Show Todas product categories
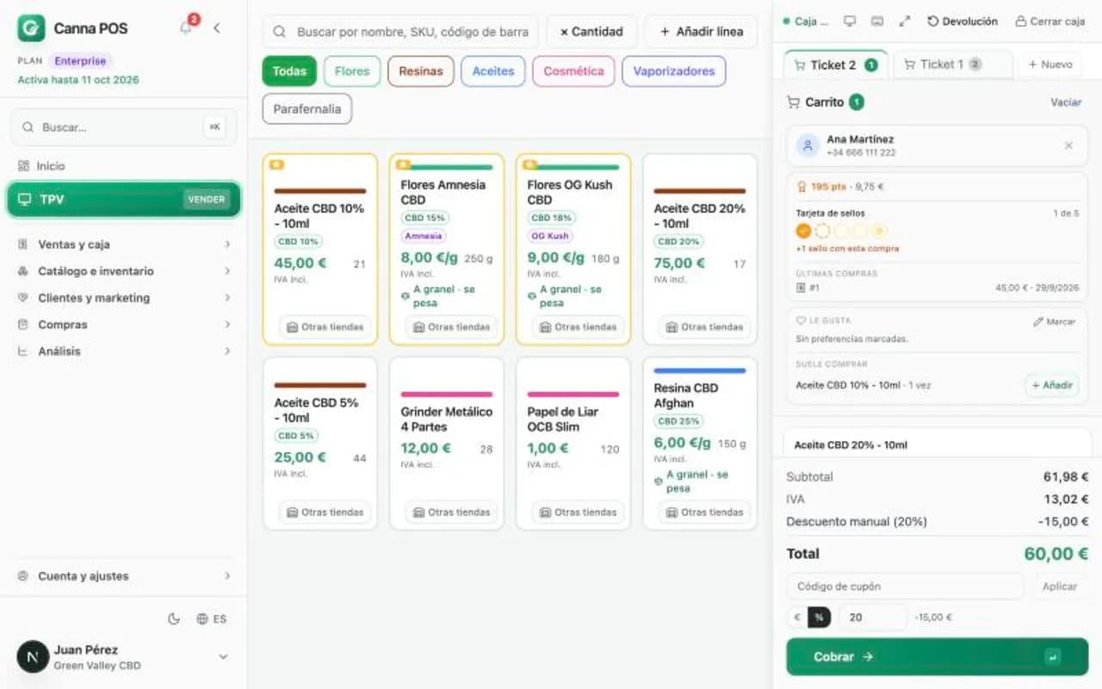Screen dimensions: 1102x689 click(289, 71)
